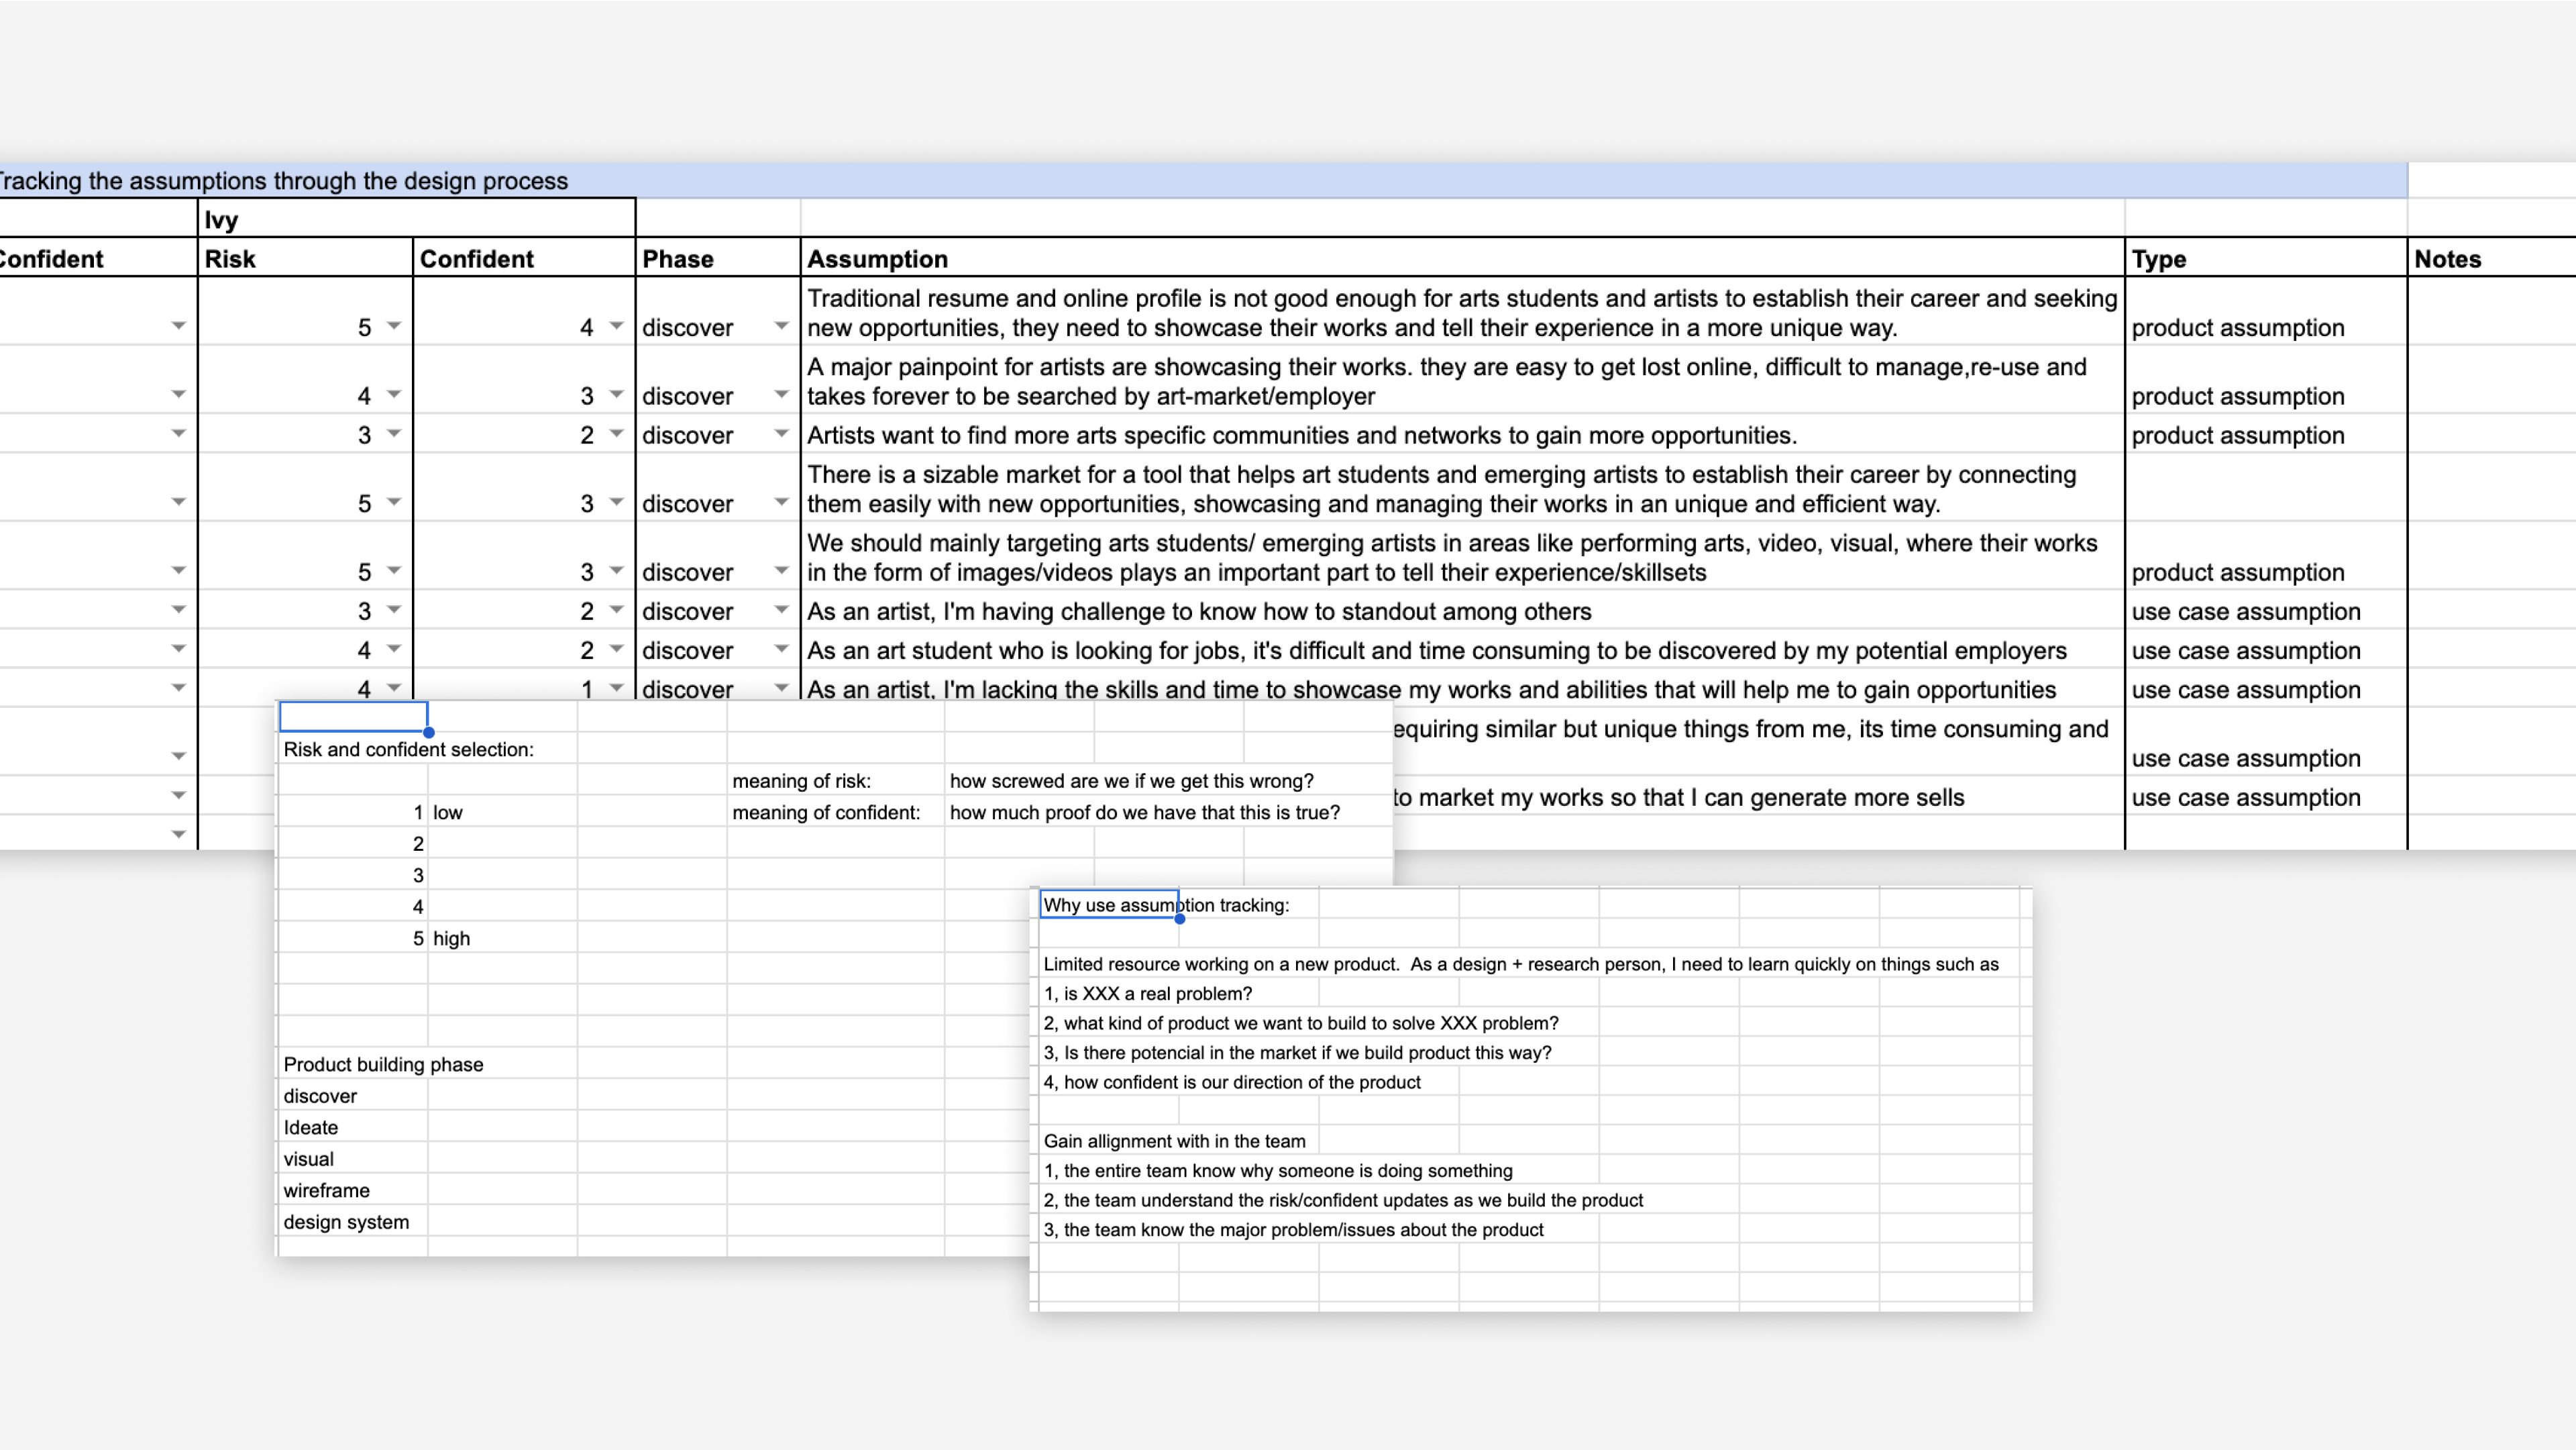Open Risk dropdown in Artists want communities row

394,434
